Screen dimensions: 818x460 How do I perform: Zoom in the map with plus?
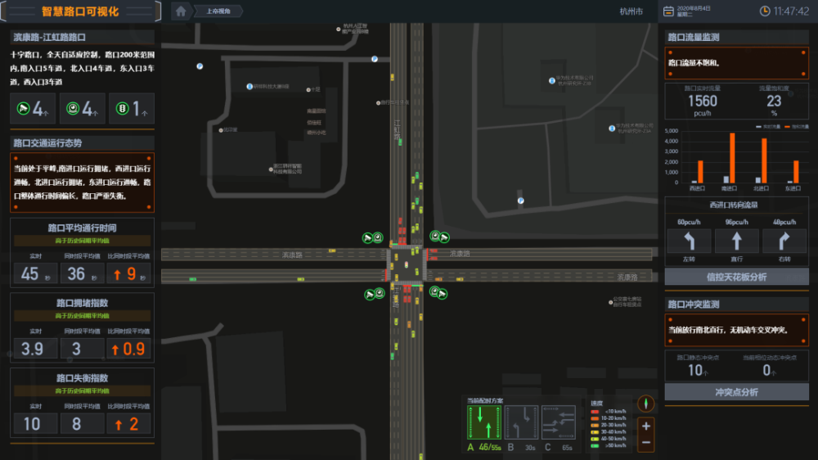coord(646,426)
